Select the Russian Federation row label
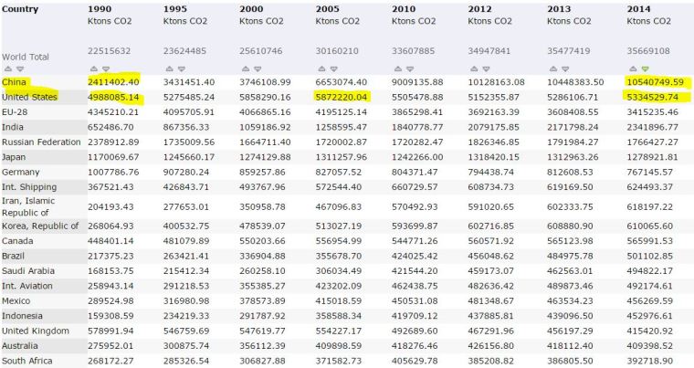 (41, 142)
